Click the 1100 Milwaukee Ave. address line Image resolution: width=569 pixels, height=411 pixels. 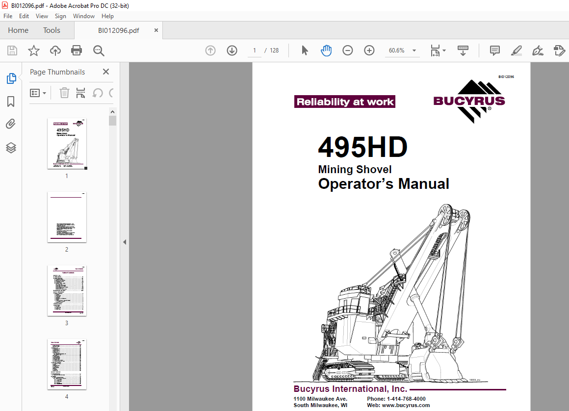320,399
